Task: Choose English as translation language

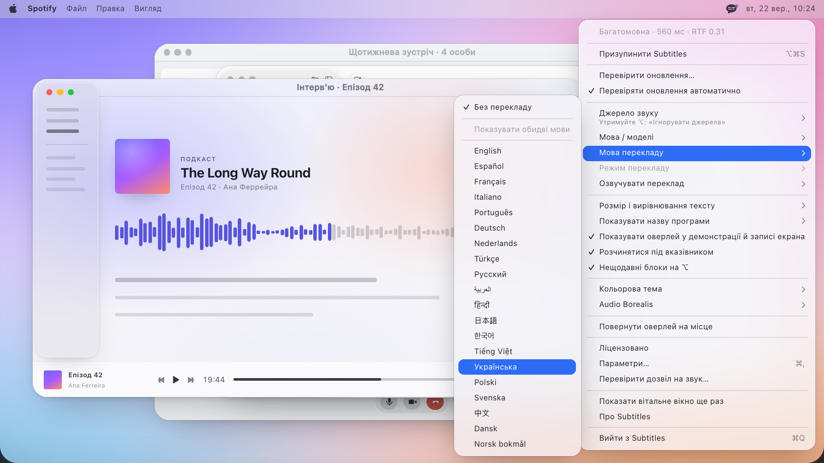Action: click(517, 151)
